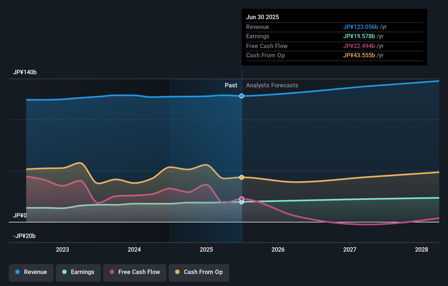Expand the Analysts Forecasts section
The width and height of the screenshot is (448, 286).
click(272, 85)
